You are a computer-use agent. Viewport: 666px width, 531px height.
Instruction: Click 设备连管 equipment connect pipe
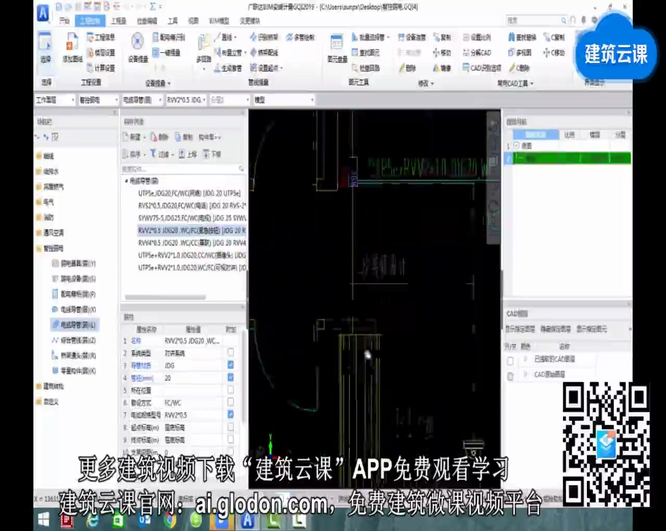click(412, 37)
